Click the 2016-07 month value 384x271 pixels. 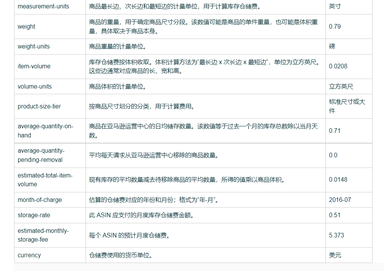coord(338,200)
